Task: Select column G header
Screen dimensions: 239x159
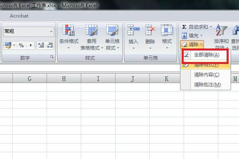Action: pyautogui.click(x=29, y=79)
